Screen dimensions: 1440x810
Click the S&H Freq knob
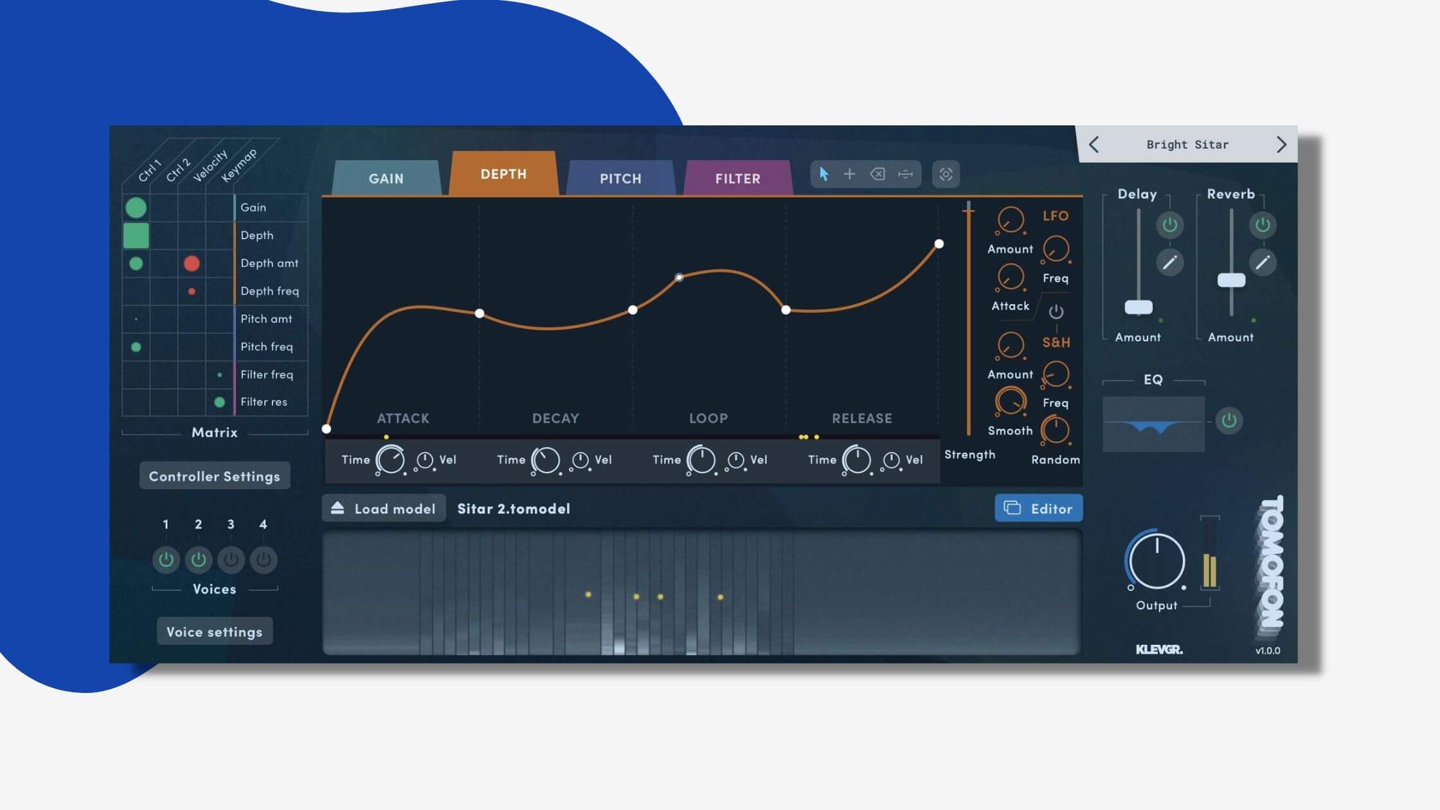(1056, 375)
